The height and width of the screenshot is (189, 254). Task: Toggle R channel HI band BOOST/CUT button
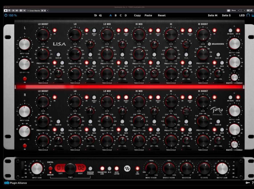point(190,97)
